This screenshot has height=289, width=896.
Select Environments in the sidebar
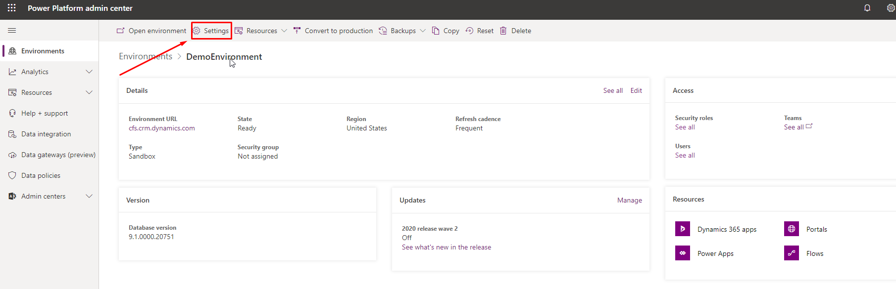pos(50,51)
